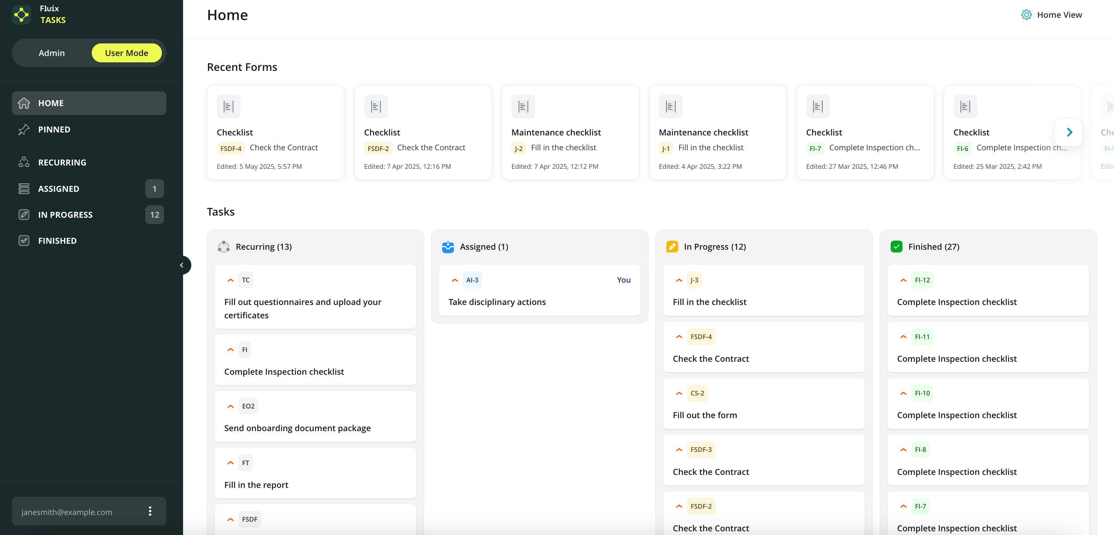Click the Finished green checkmark icon
This screenshot has height=535, width=1114.
[x=896, y=246]
